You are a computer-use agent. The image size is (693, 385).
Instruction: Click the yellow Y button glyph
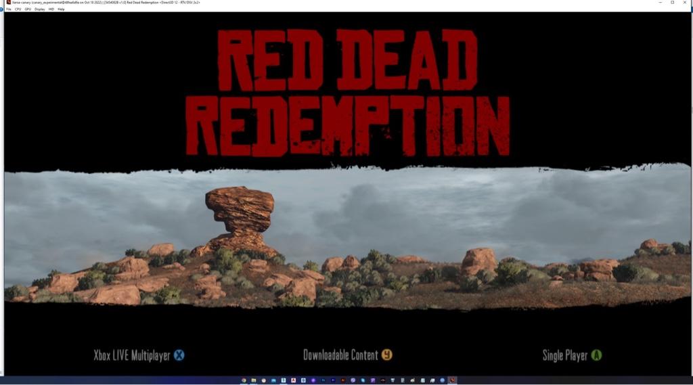[x=386, y=355]
